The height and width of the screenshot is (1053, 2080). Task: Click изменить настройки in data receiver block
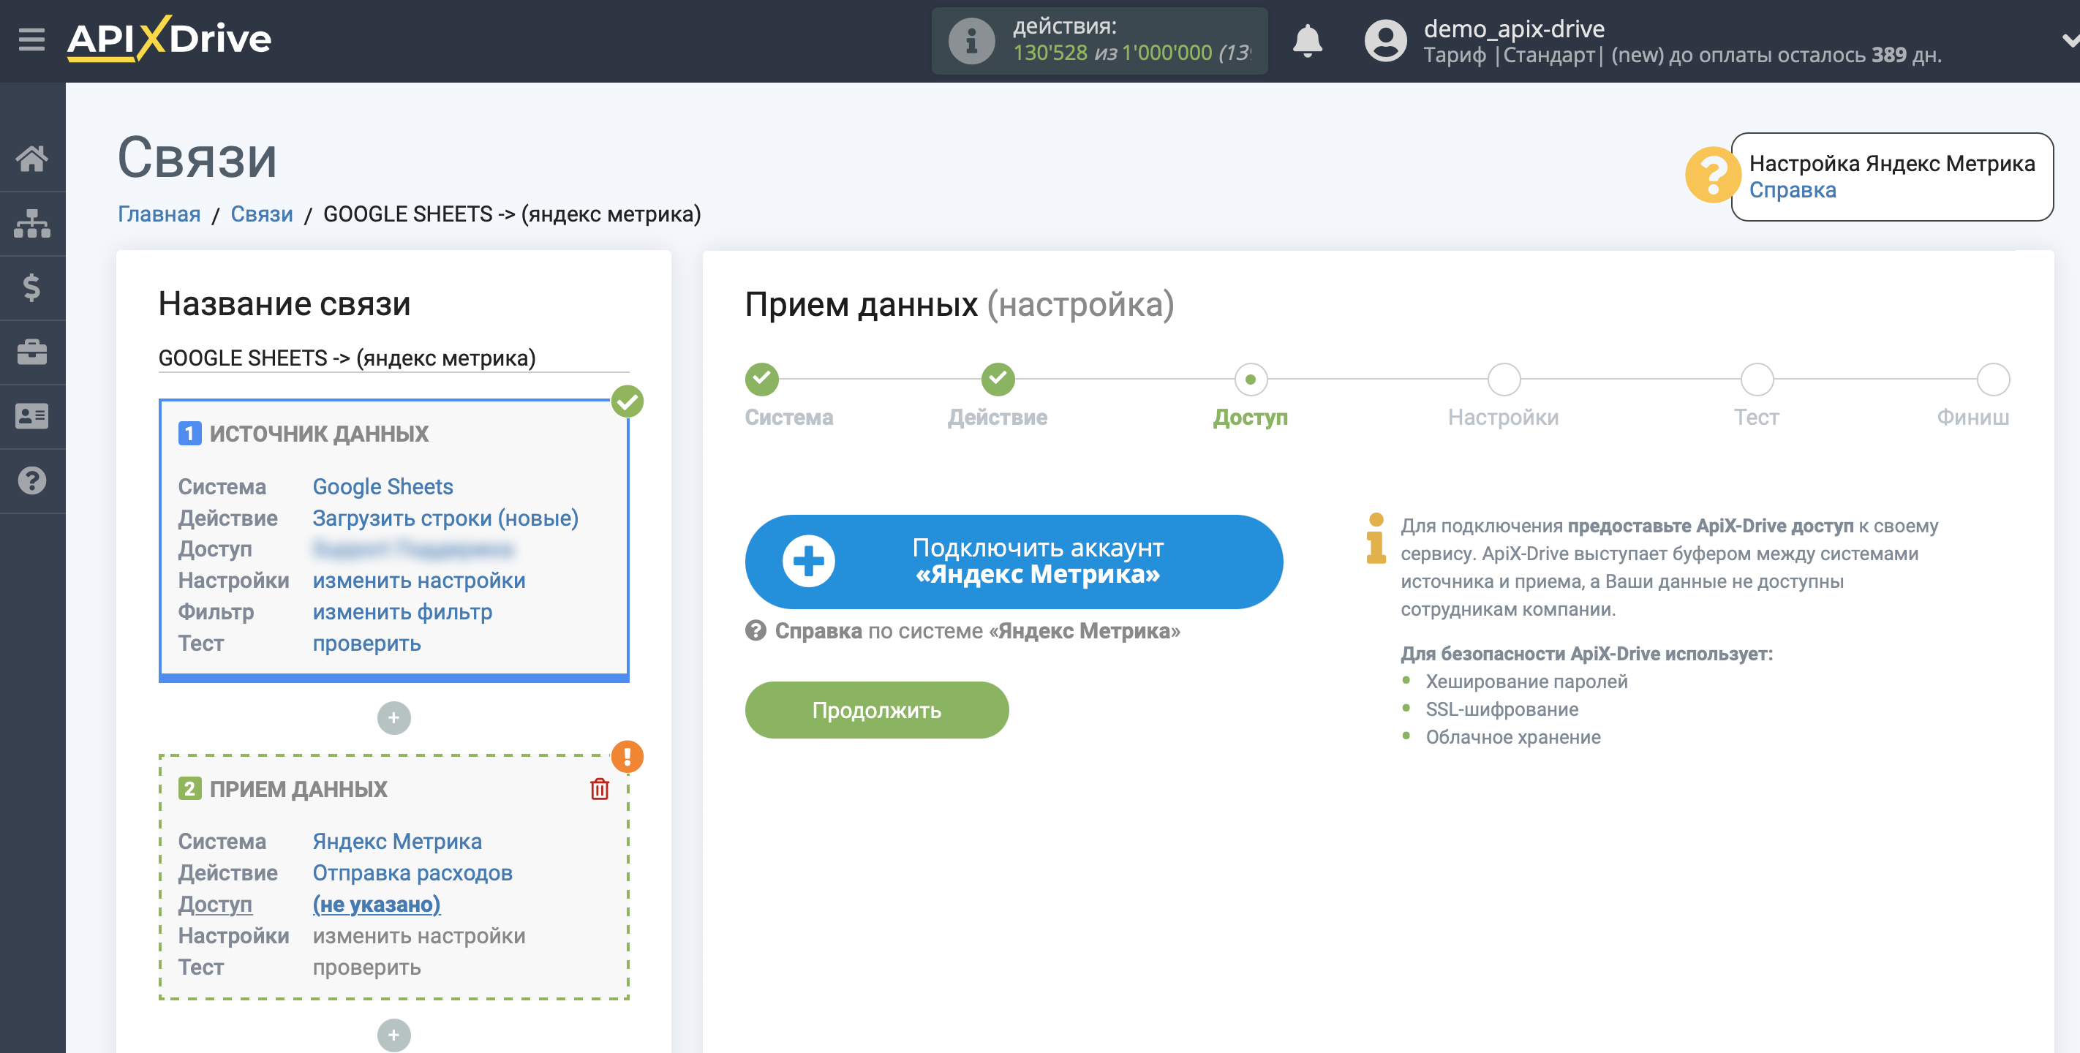coord(419,936)
